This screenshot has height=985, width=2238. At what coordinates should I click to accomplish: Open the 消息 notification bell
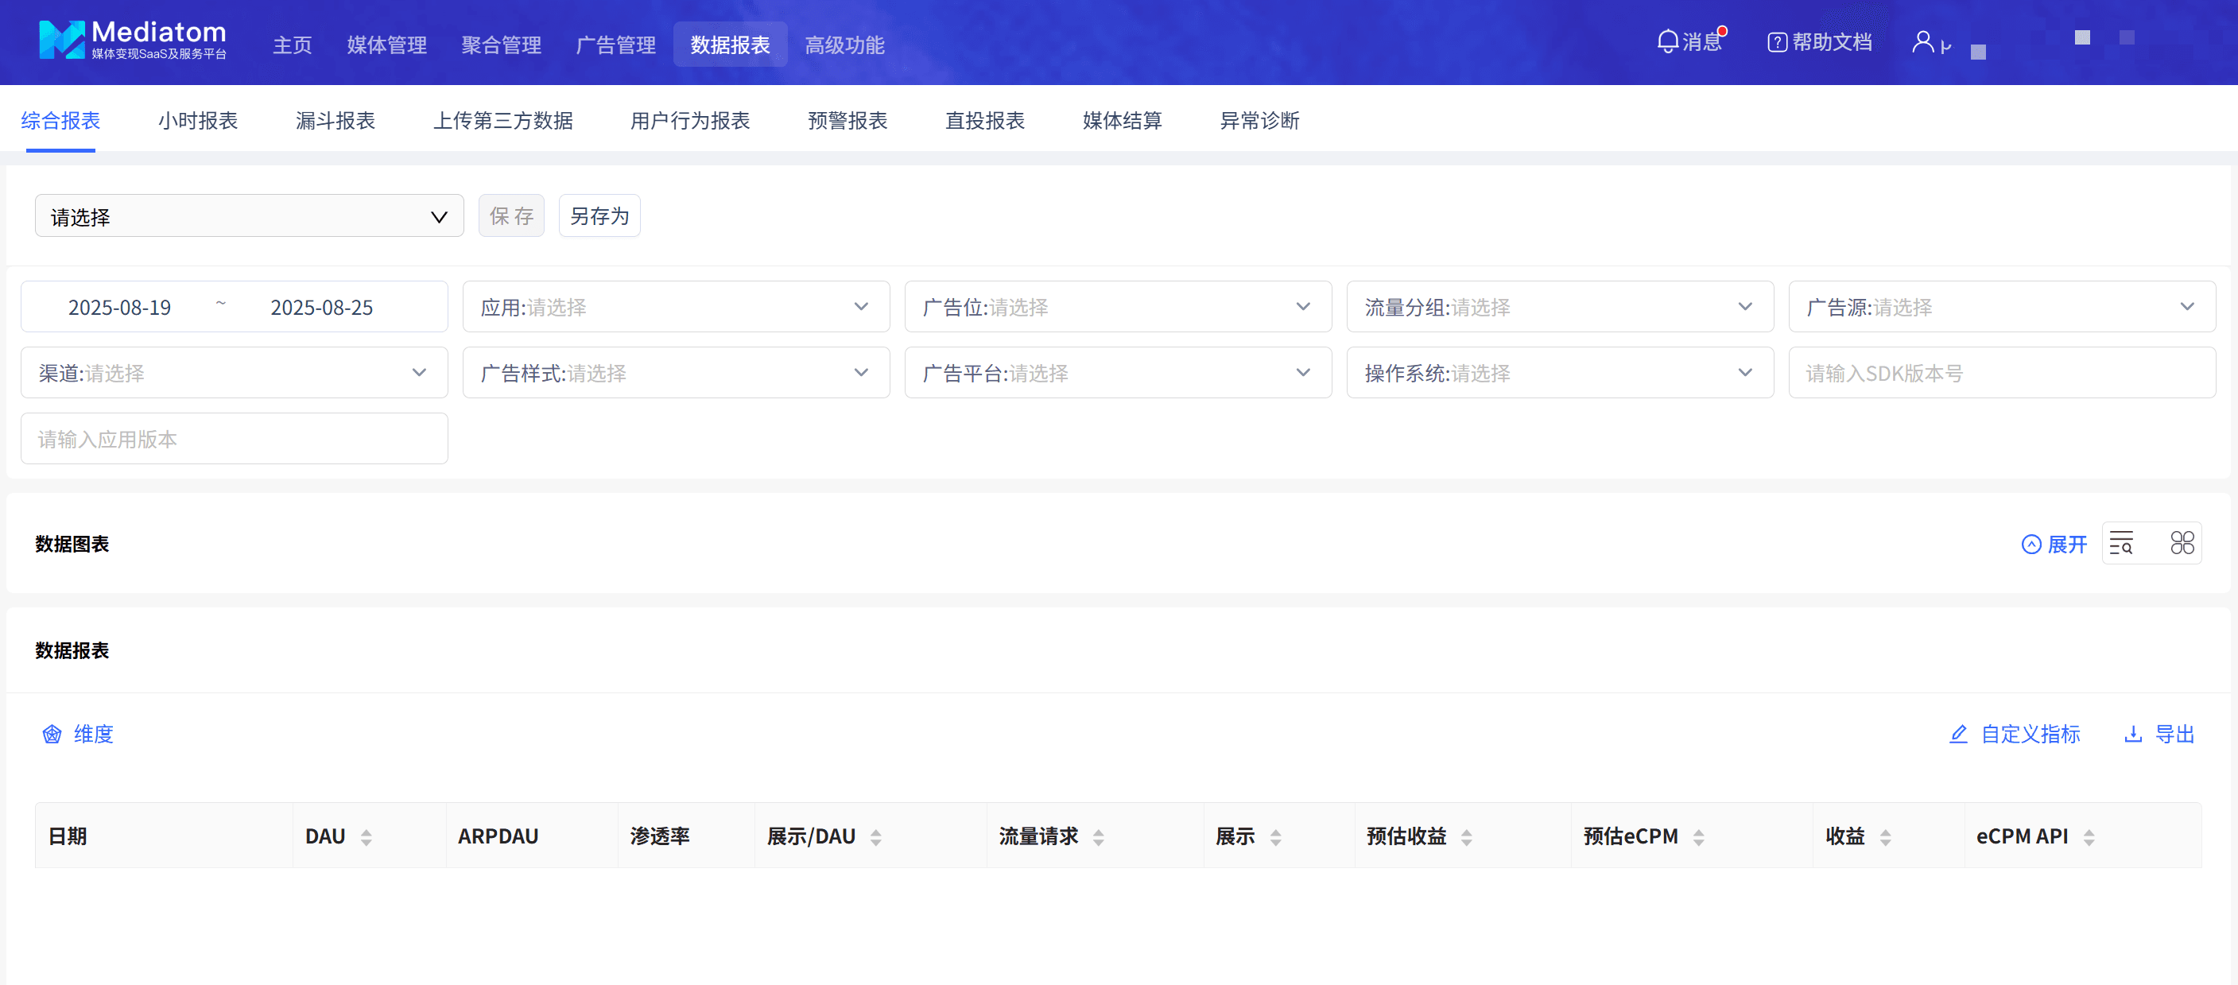point(1667,41)
